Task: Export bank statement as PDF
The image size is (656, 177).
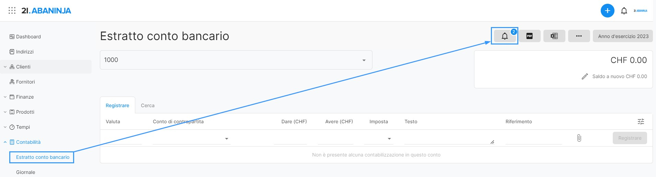Action: click(x=529, y=36)
